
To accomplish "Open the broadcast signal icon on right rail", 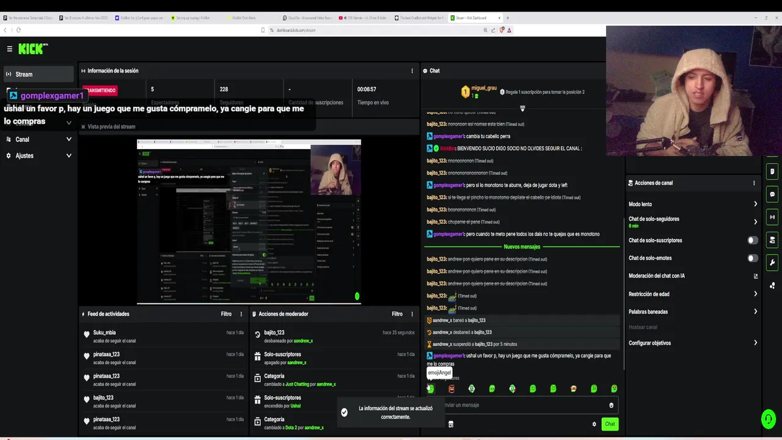I will [x=772, y=217].
